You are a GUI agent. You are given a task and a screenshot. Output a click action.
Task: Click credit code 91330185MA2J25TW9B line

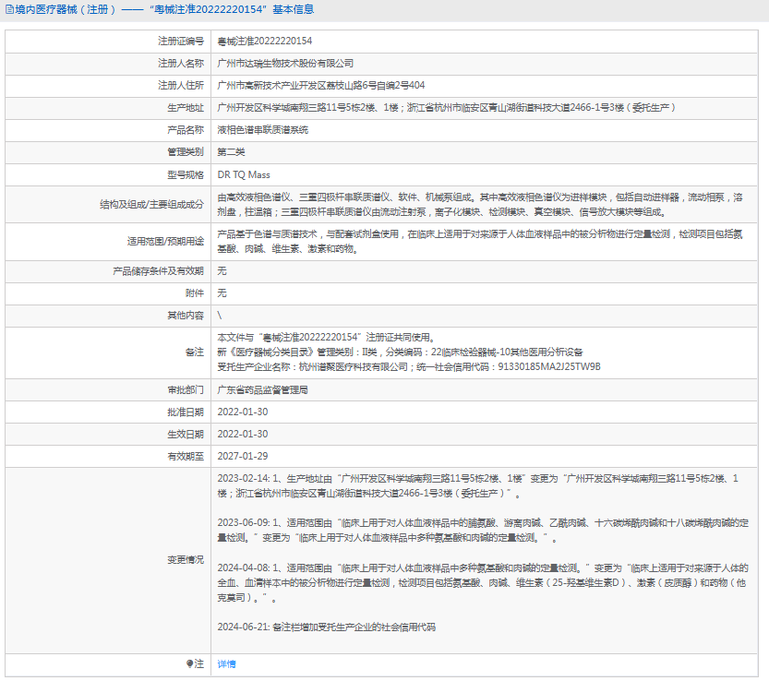pyautogui.click(x=409, y=366)
